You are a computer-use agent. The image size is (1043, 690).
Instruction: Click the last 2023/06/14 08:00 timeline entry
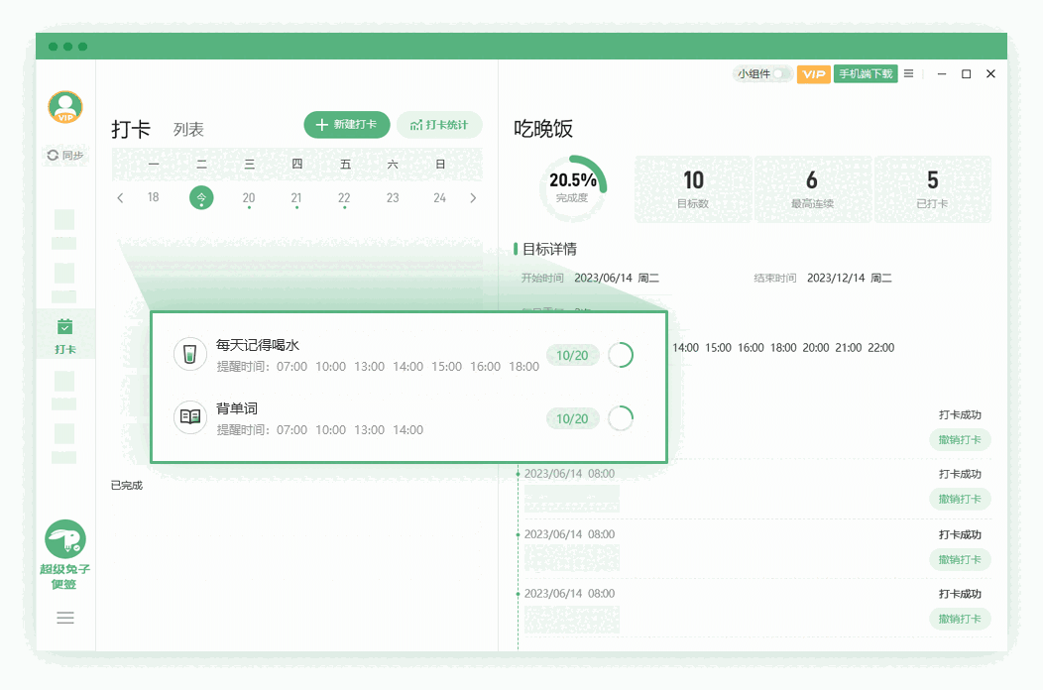click(x=569, y=594)
